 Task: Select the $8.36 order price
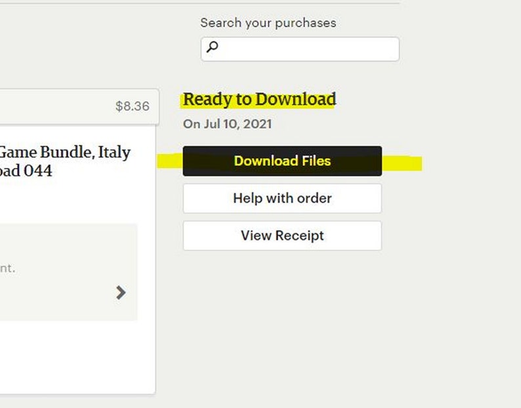coord(133,106)
